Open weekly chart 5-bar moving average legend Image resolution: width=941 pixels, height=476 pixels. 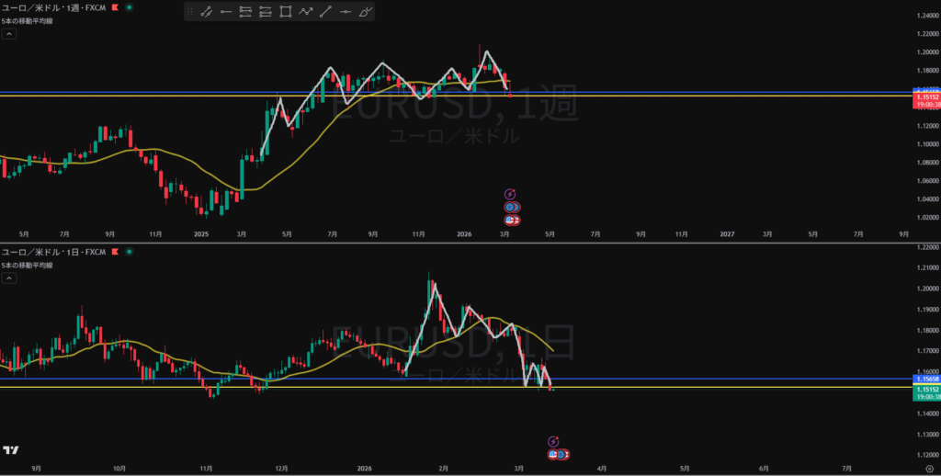coord(28,20)
